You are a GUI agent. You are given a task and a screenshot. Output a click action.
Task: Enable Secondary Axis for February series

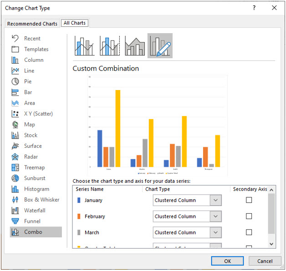pyautogui.click(x=249, y=216)
